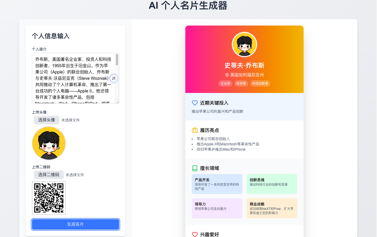Click the 个人简介 label
Image resolution: width=377 pixels, height=237 pixels.
(x=39, y=49)
